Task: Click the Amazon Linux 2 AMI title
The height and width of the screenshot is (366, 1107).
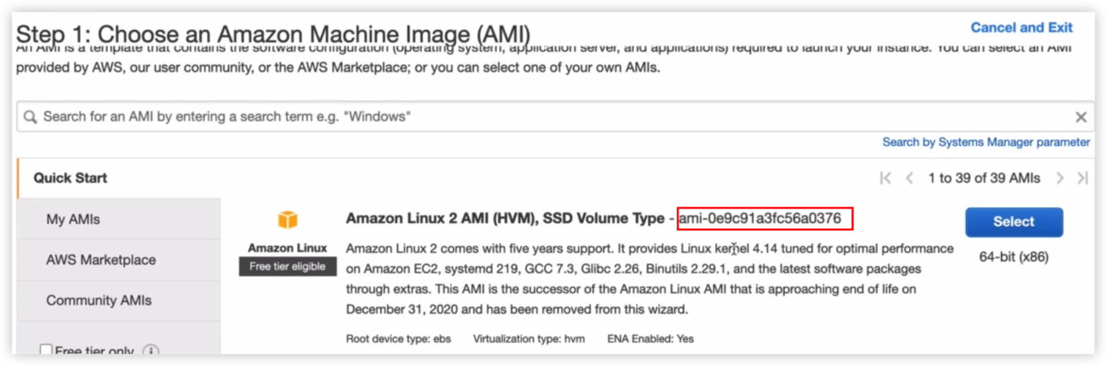Action: 505,219
